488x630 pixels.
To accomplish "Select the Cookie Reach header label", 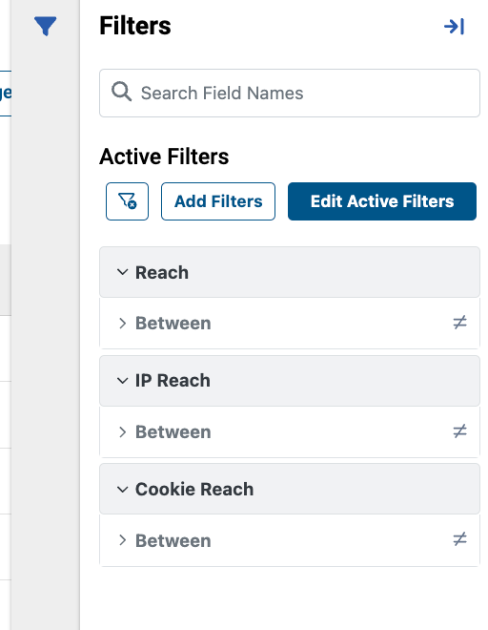I will click(x=194, y=489).
